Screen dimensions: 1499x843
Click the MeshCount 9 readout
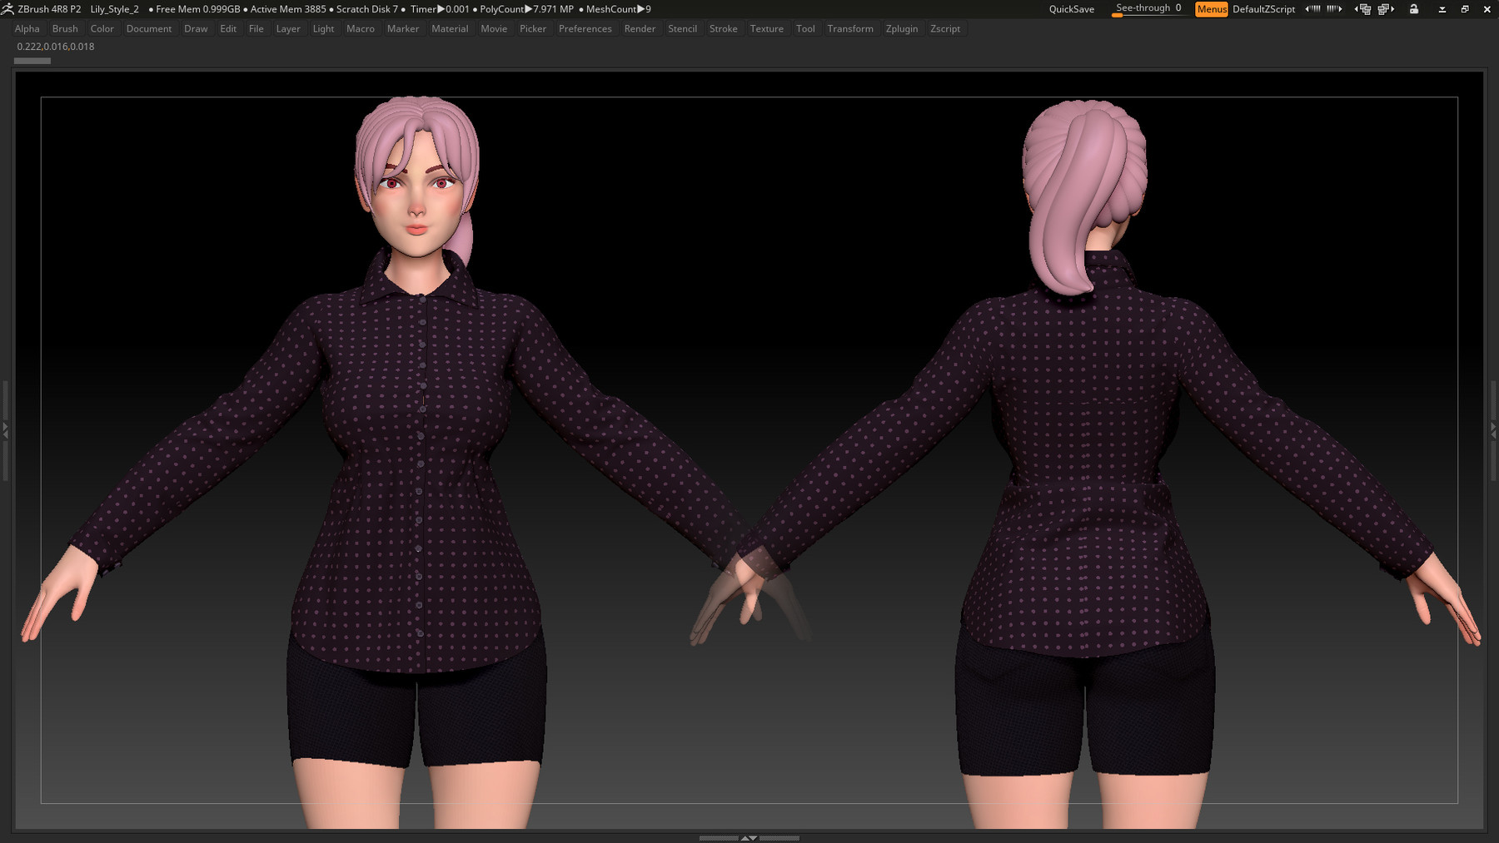[619, 9]
